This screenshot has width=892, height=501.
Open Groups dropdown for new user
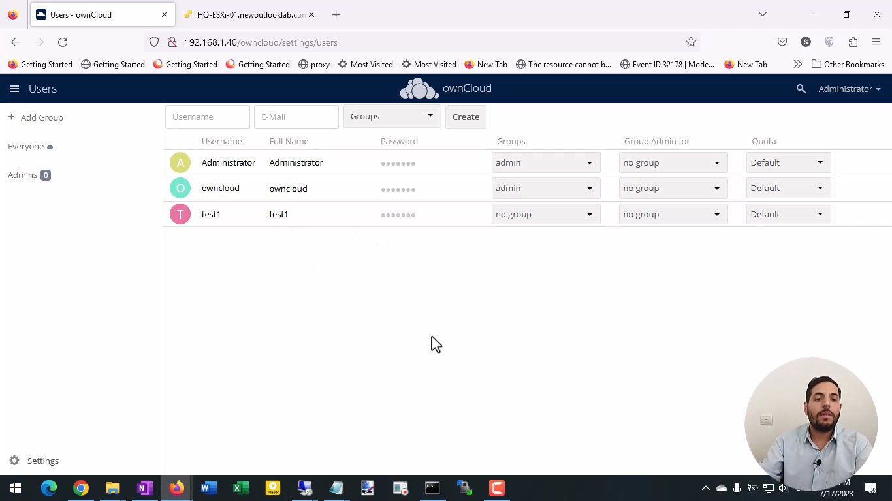coord(392,117)
